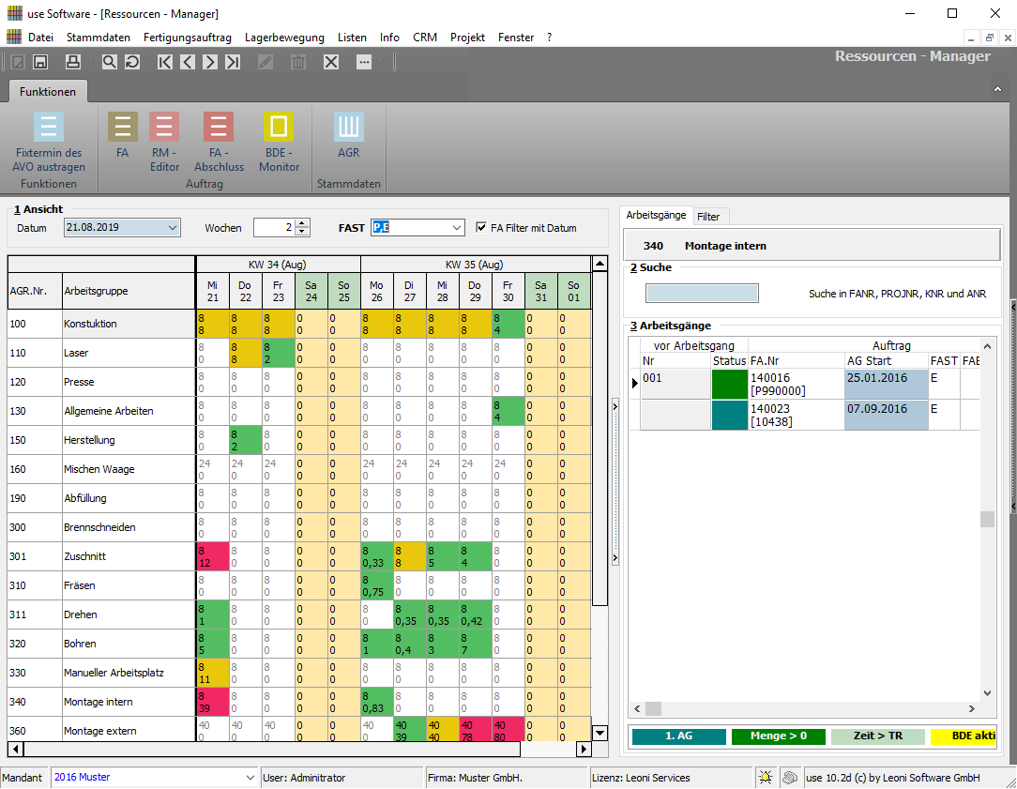
Task: Go to last record icon
Action: 233,62
